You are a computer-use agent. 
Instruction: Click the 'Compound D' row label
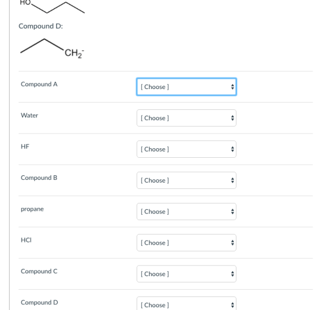pyautogui.click(x=39, y=303)
